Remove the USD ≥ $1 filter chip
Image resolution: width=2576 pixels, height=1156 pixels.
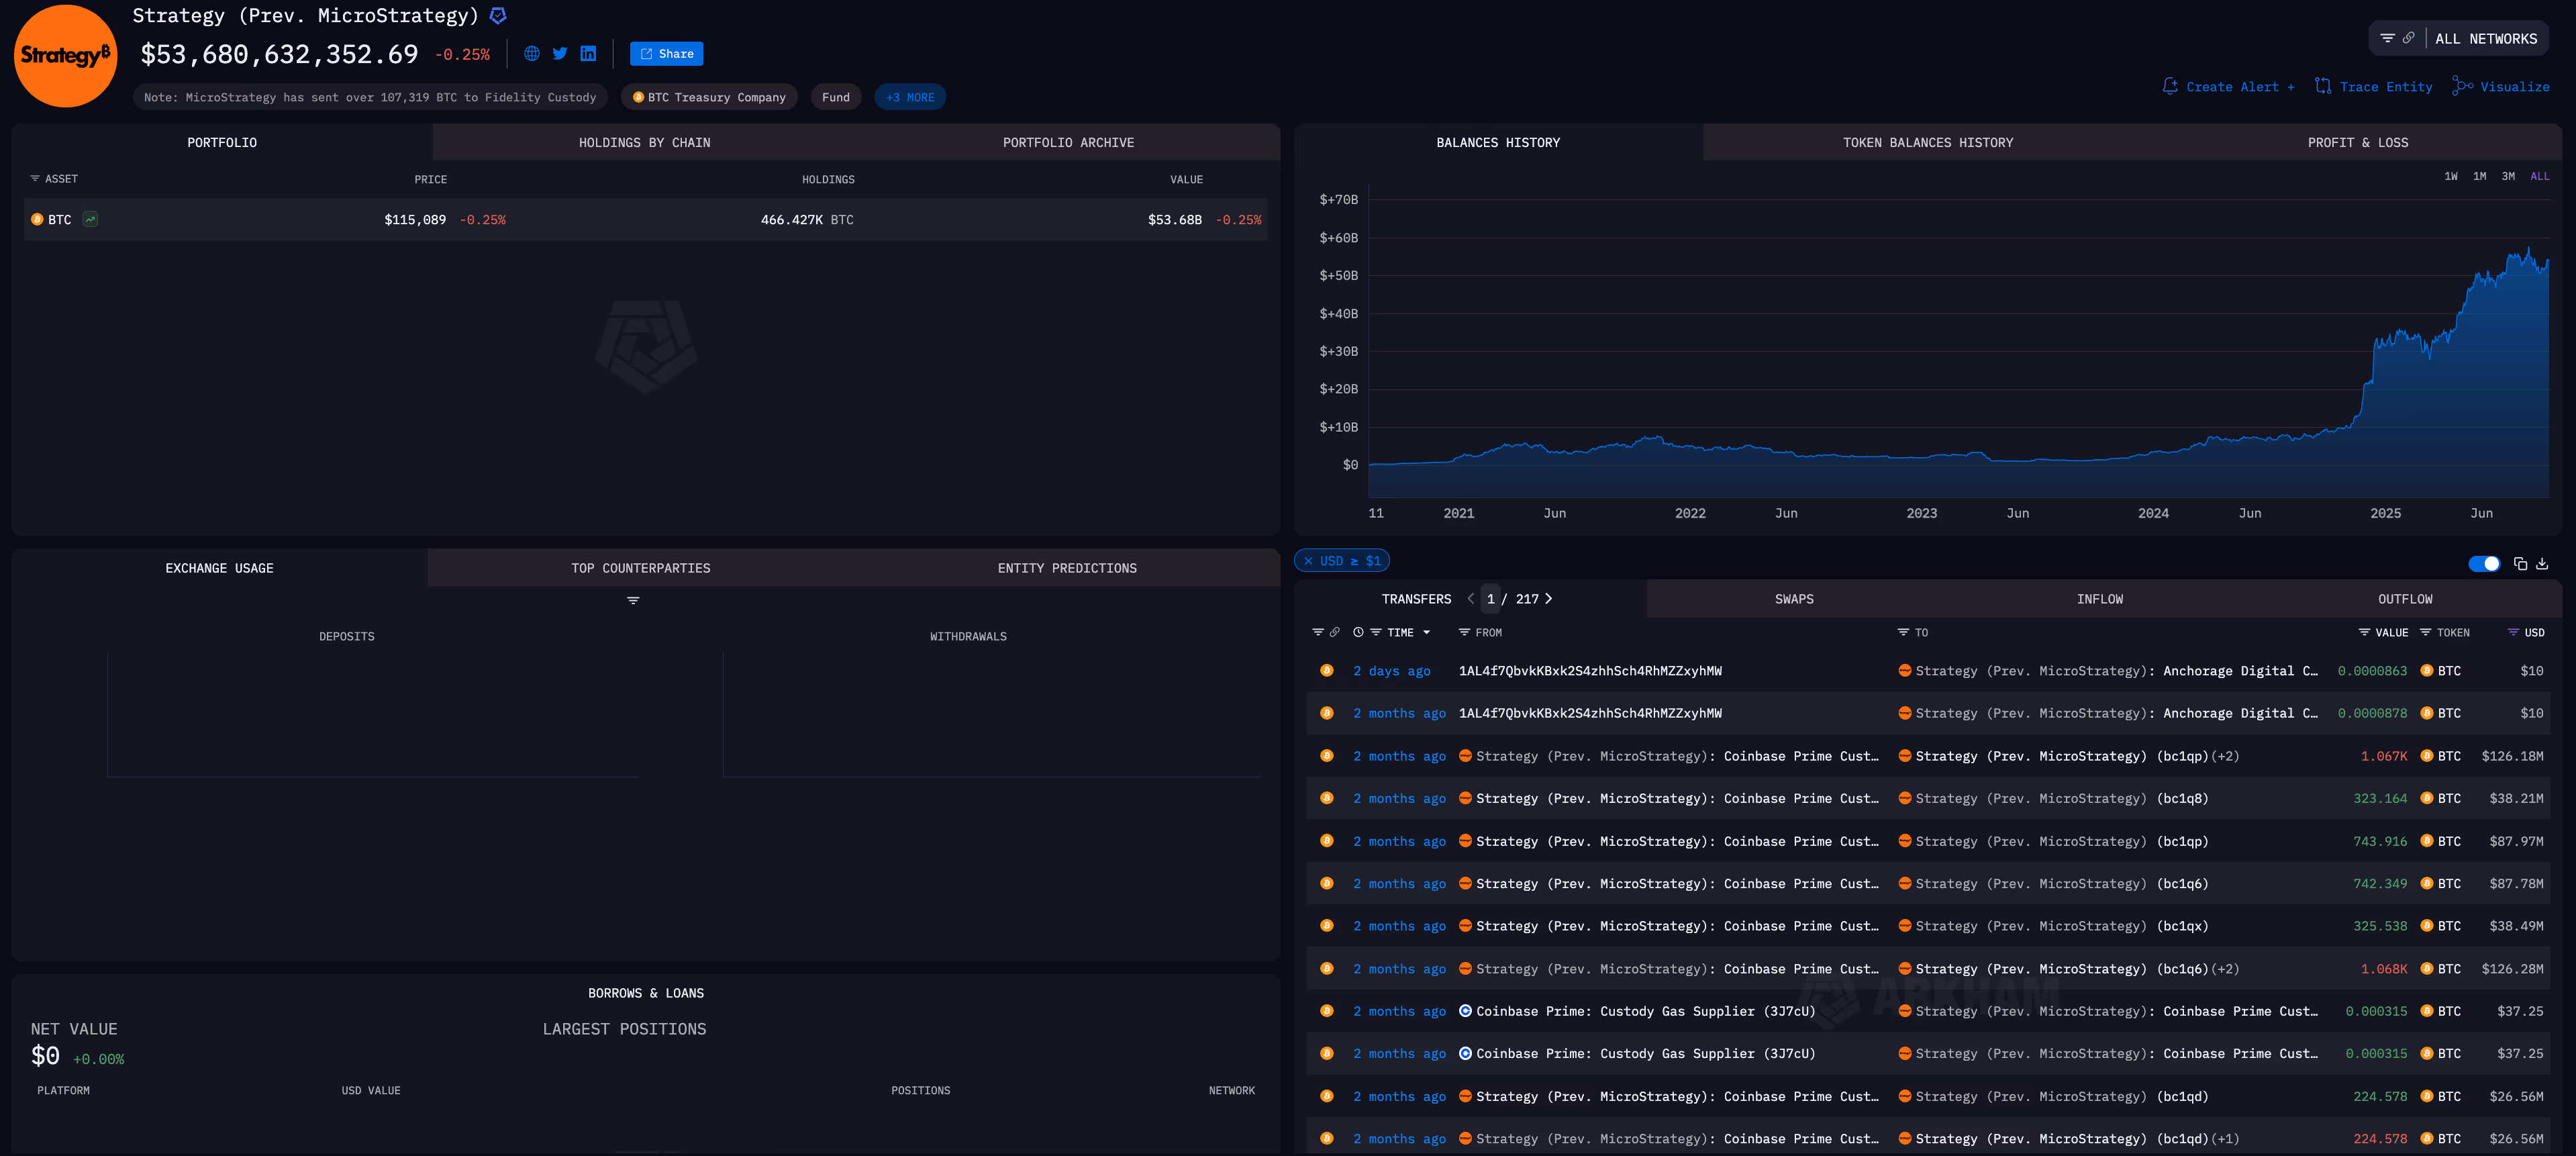click(1310, 561)
